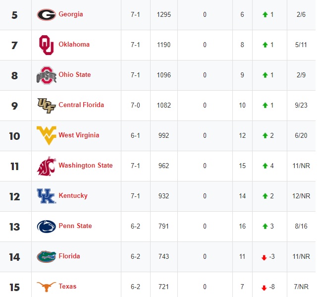Open the Oklahoma team link
319x297 pixels.
pyautogui.click(x=74, y=44)
